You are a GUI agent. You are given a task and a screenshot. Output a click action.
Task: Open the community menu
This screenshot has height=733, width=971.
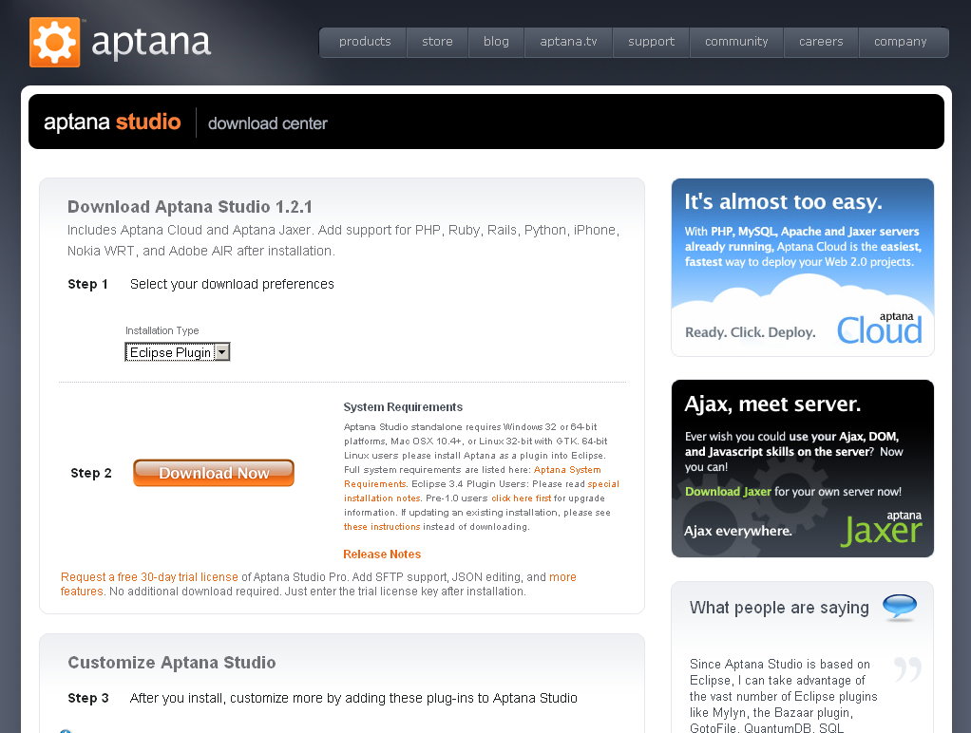tap(736, 42)
